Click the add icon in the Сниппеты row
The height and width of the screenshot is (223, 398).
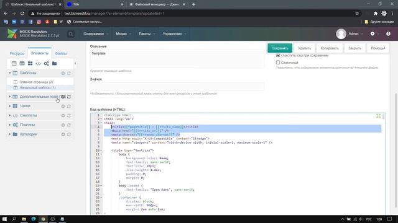pos(63,116)
